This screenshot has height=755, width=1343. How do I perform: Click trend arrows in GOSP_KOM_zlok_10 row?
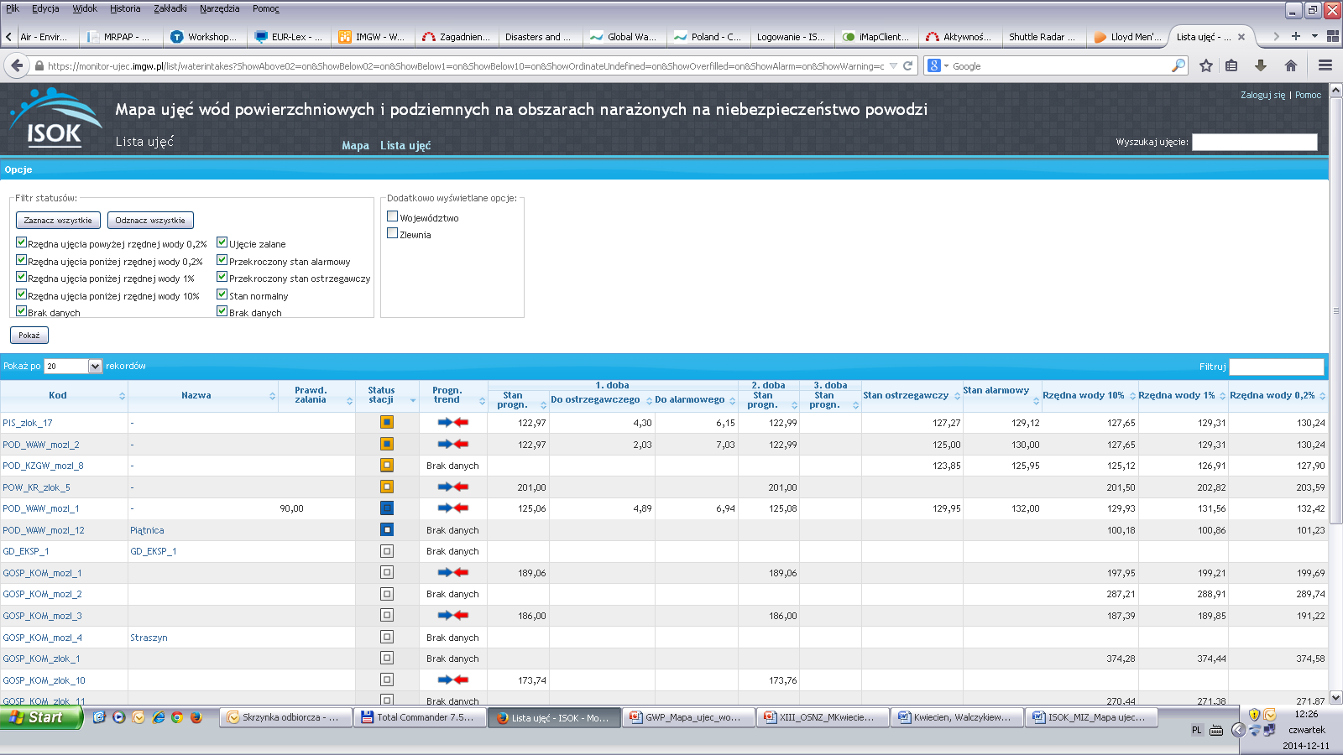click(x=452, y=679)
